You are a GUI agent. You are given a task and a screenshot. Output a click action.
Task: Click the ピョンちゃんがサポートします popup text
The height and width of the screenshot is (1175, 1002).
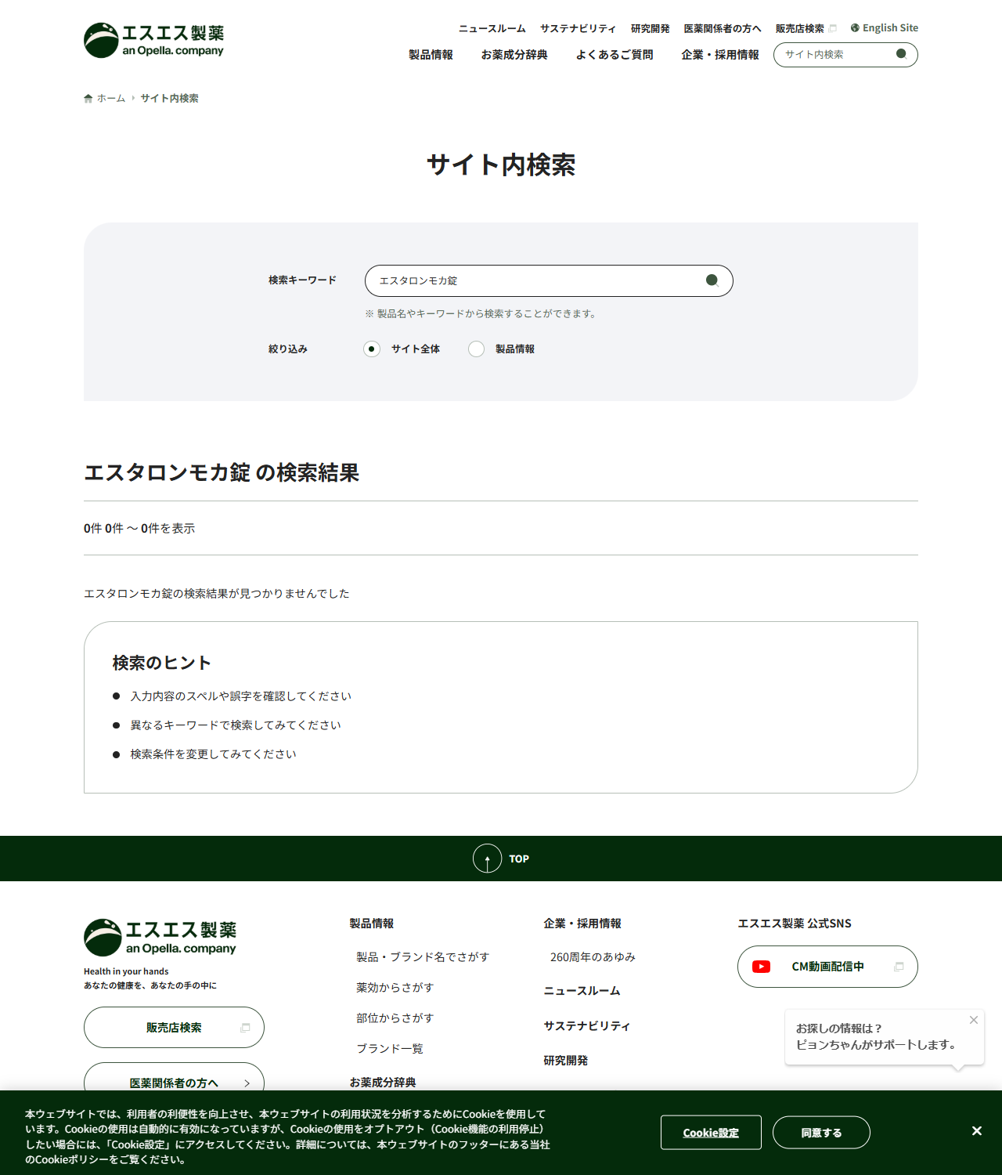877,1045
